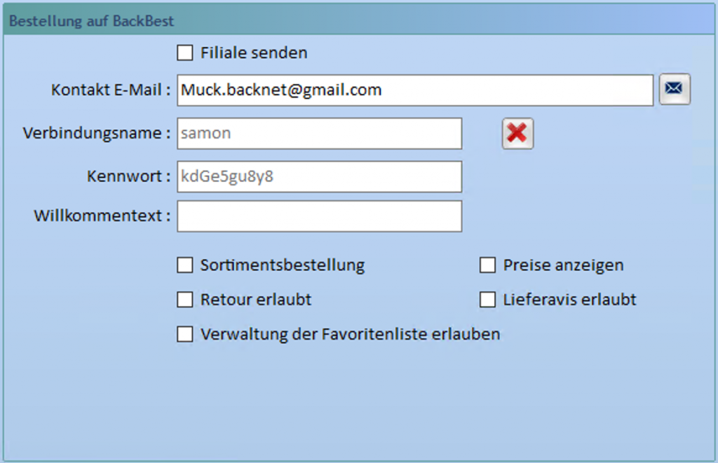Viewport: 718px width, 463px height.
Task: Click the 'Filiale senden' label text
Action: click(254, 53)
